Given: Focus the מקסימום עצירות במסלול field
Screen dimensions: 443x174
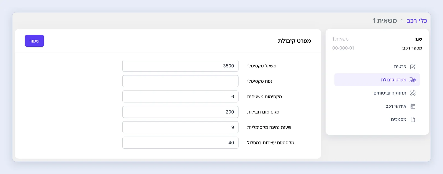Looking at the screenshot, I should tap(180, 143).
